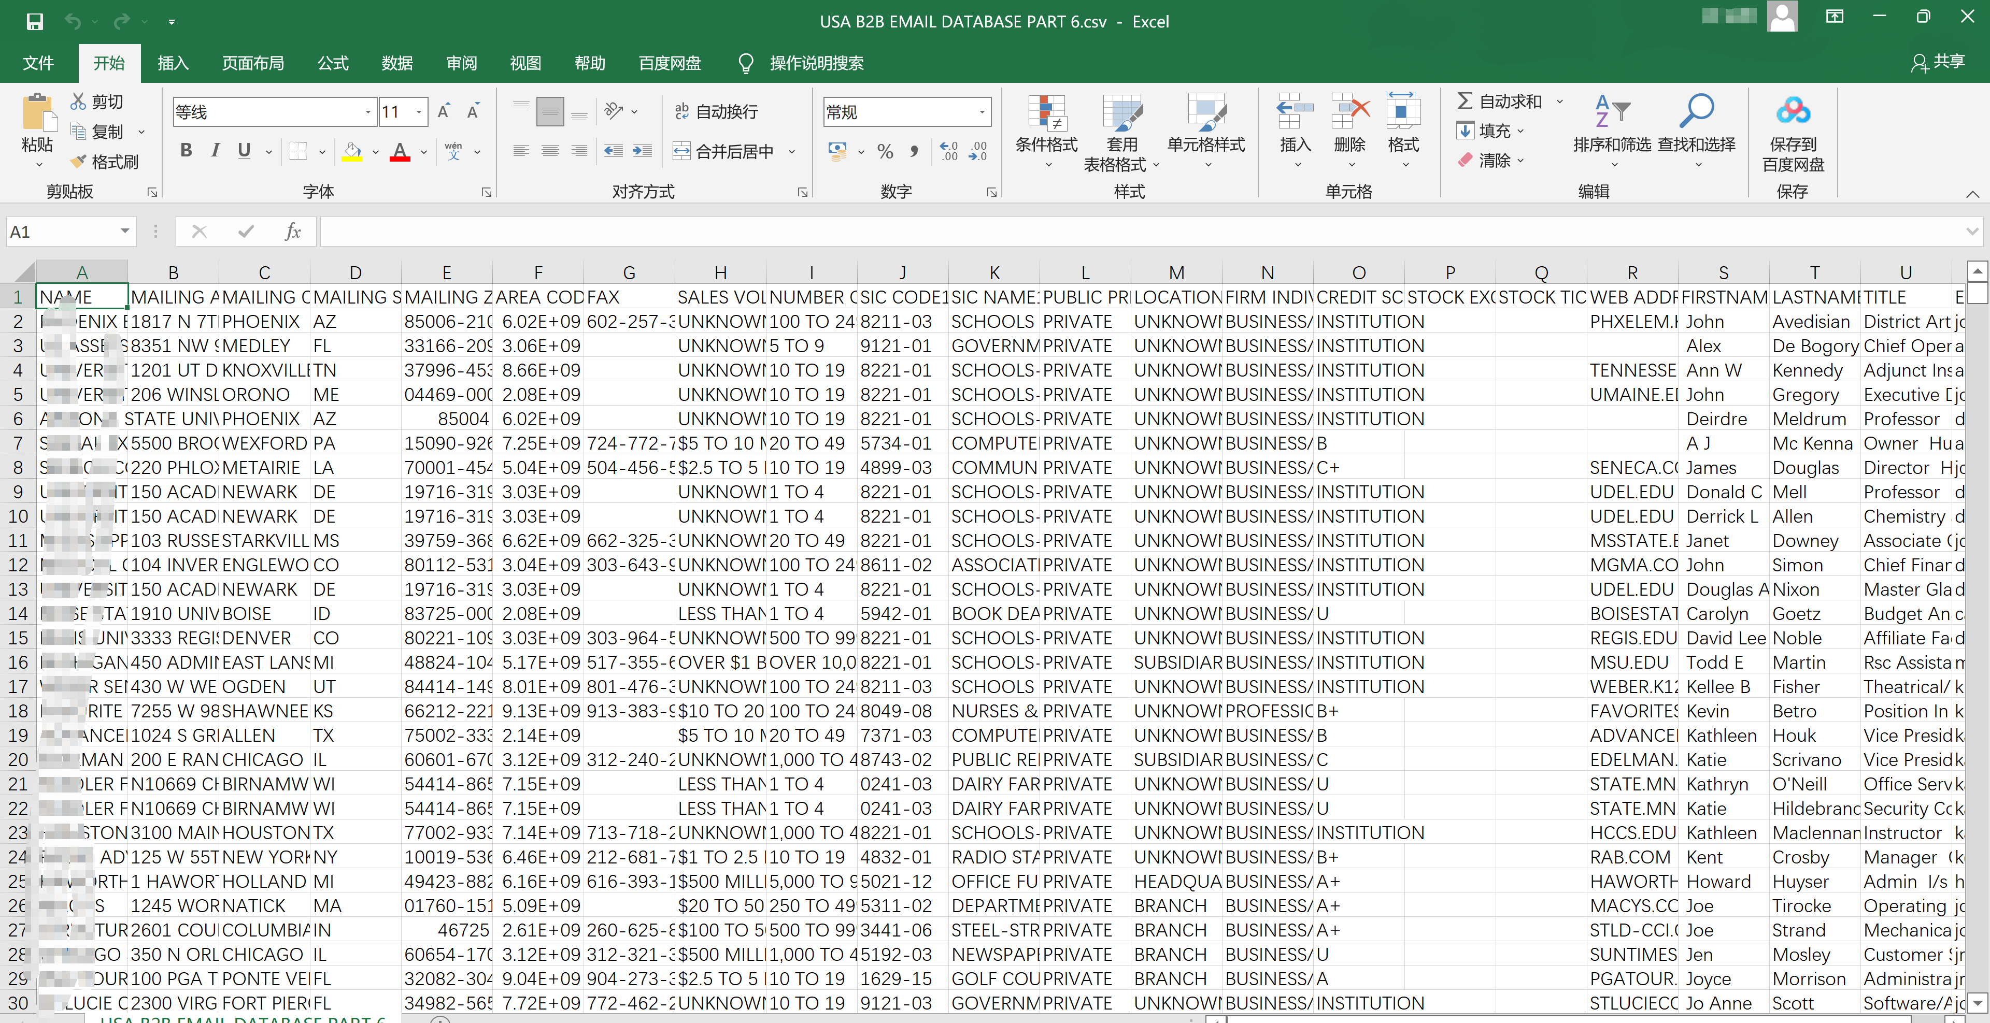Expand the AutoSum (自动求和) dropdown arrow
This screenshot has width=1990, height=1023.
click(x=1560, y=101)
